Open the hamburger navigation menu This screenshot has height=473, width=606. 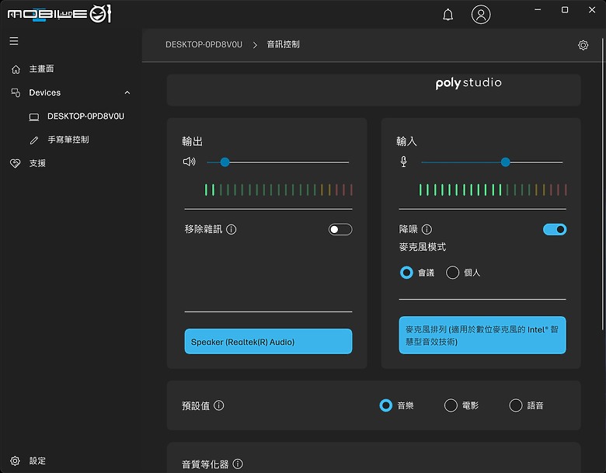(x=14, y=41)
